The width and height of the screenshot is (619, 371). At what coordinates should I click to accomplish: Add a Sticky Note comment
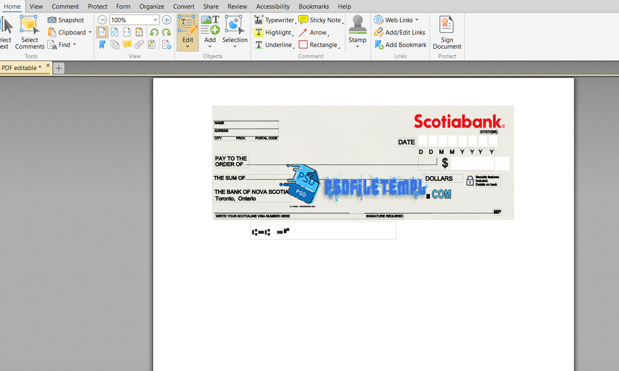pyautogui.click(x=320, y=20)
